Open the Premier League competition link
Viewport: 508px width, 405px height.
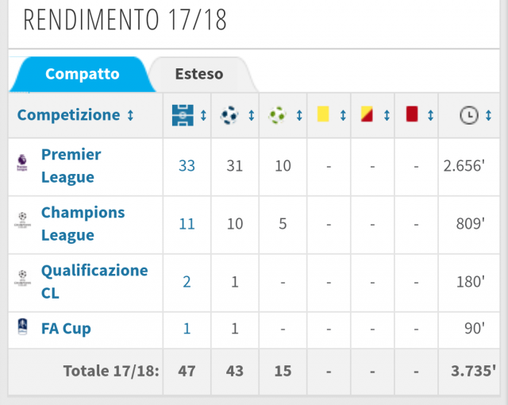coord(71,165)
